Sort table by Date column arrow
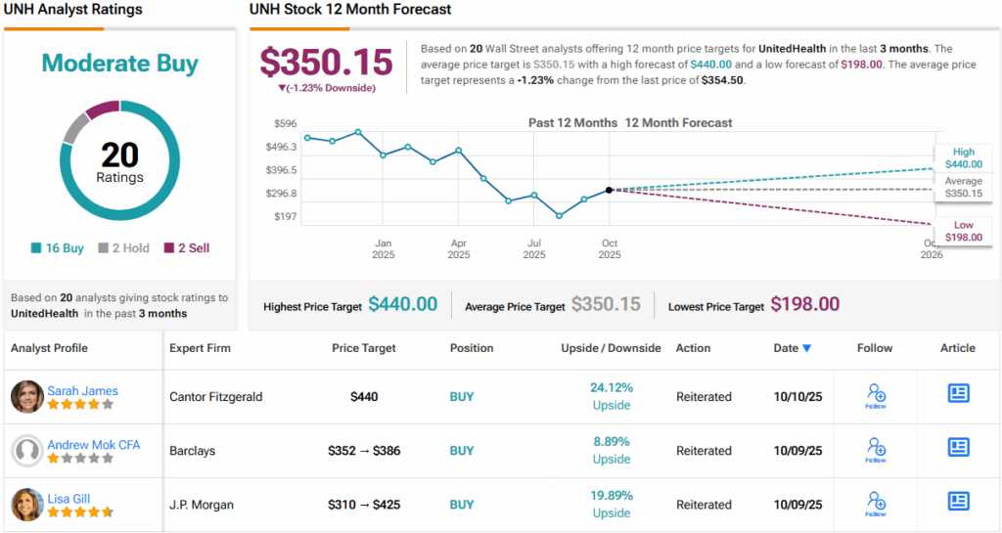 [x=806, y=348]
